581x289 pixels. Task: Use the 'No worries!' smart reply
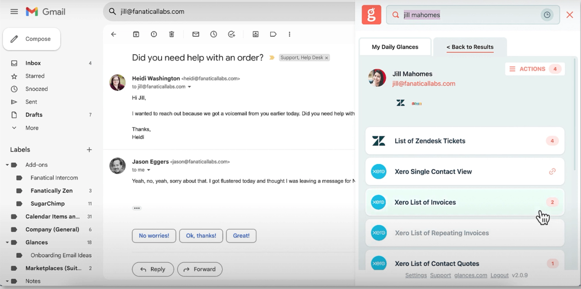(x=154, y=236)
